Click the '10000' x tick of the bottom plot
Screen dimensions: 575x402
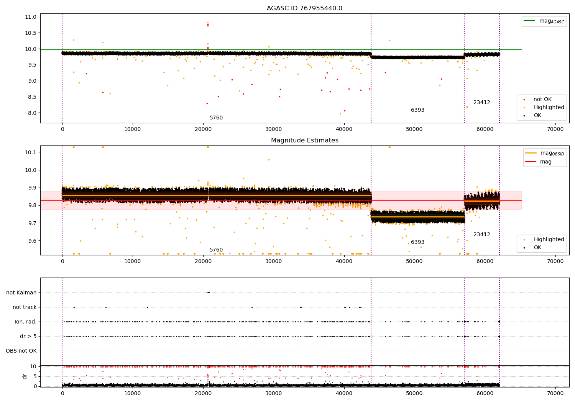coord(133,393)
